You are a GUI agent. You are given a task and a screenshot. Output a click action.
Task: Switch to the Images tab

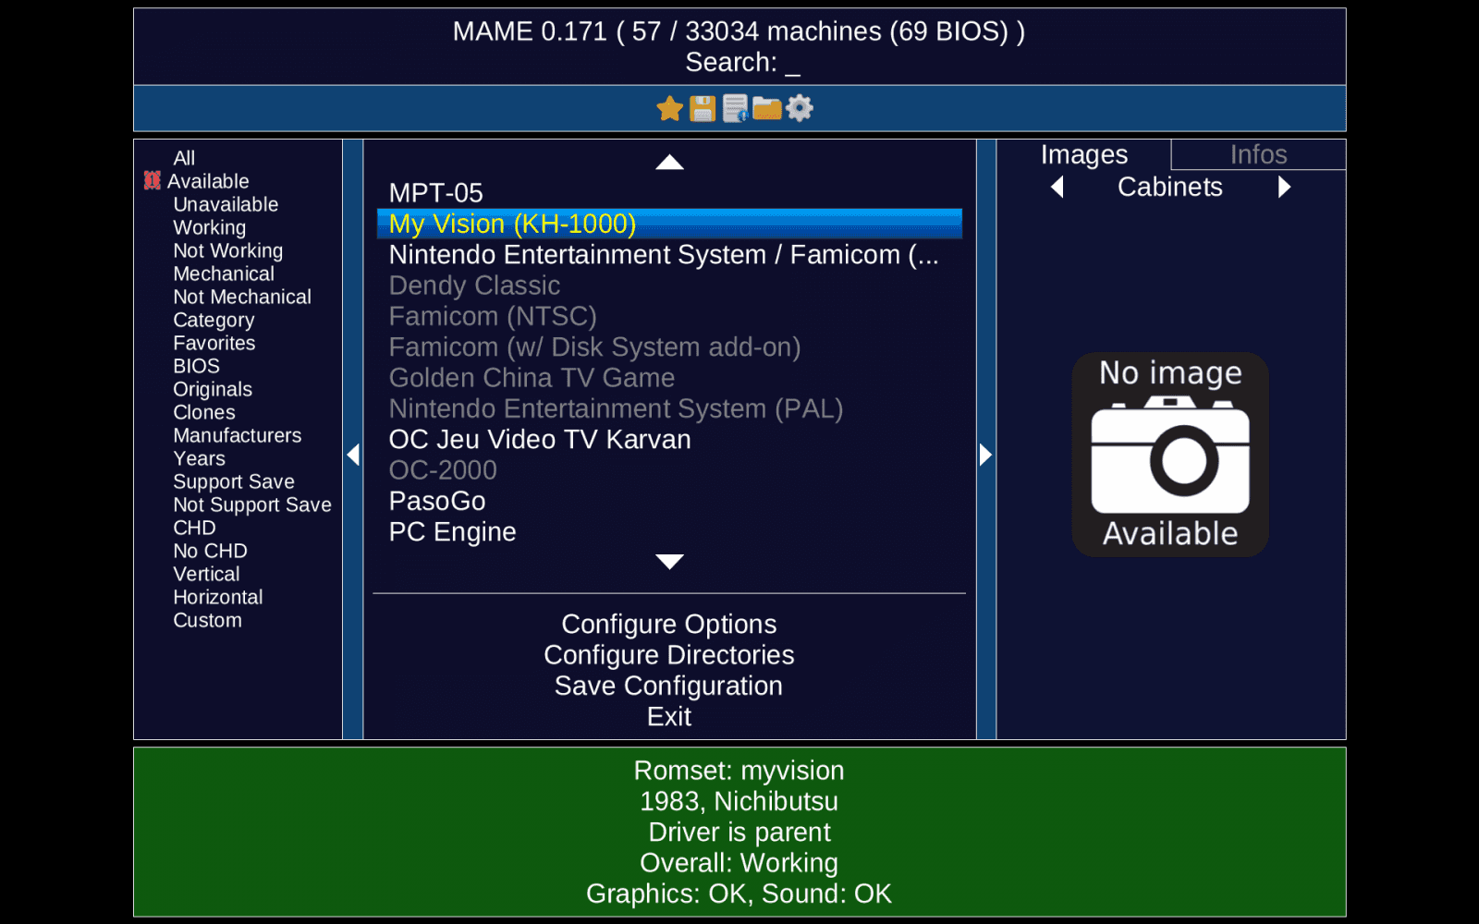pyautogui.click(x=1084, y=154)
